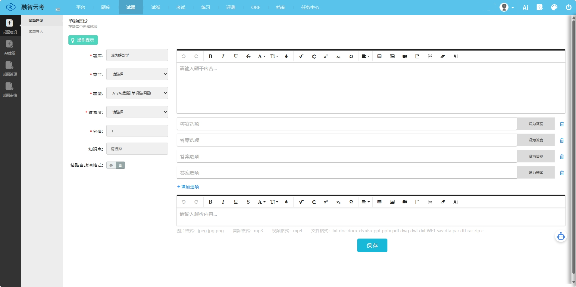Insert table in the question stem editor
The image size is (576, 287).
(x=379, y=56)
